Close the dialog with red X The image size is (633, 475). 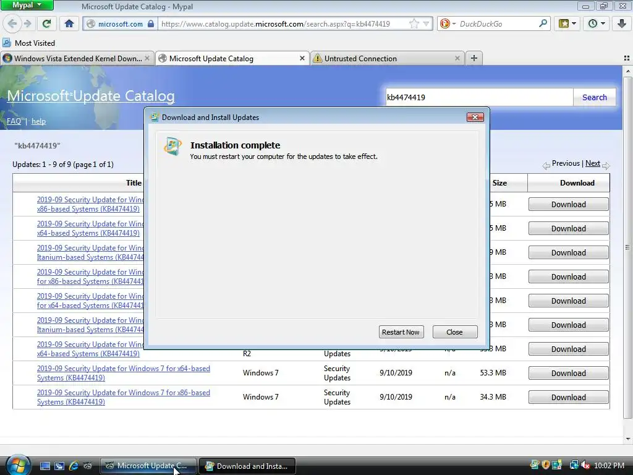pos(475,117)
